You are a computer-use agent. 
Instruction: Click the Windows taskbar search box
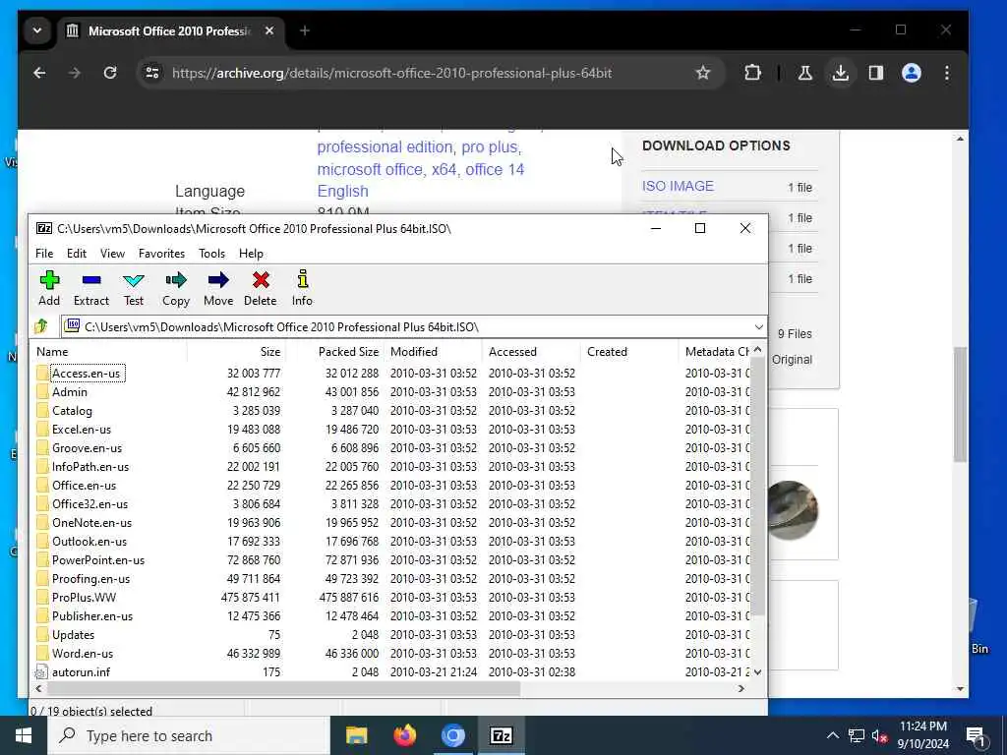click(x=188, y=735)
